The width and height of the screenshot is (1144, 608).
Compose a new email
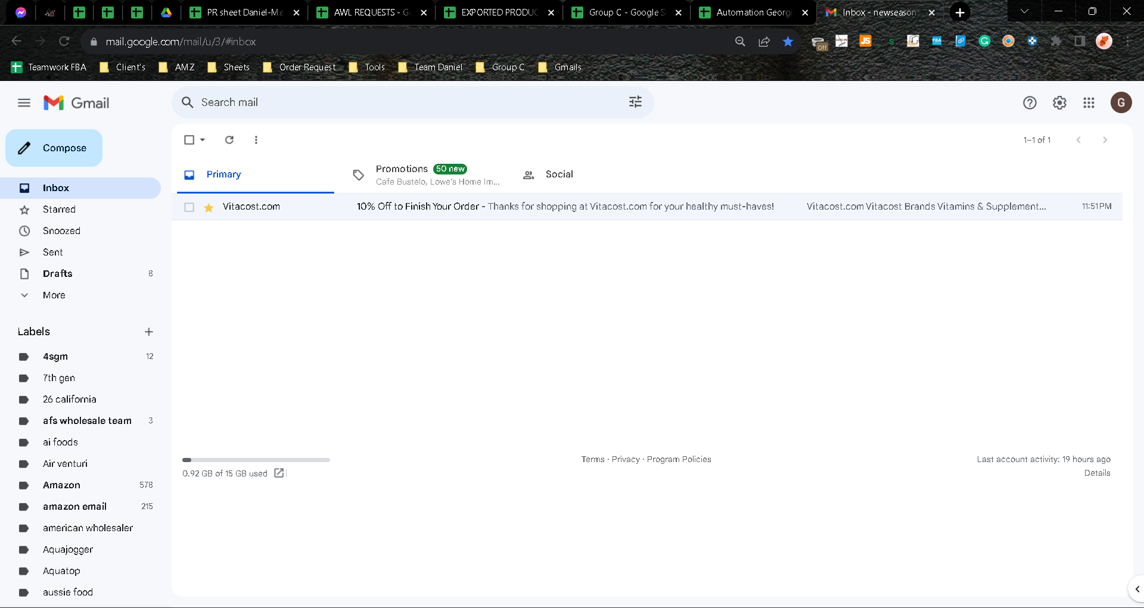pyautogui.click(x=54, y=148)
